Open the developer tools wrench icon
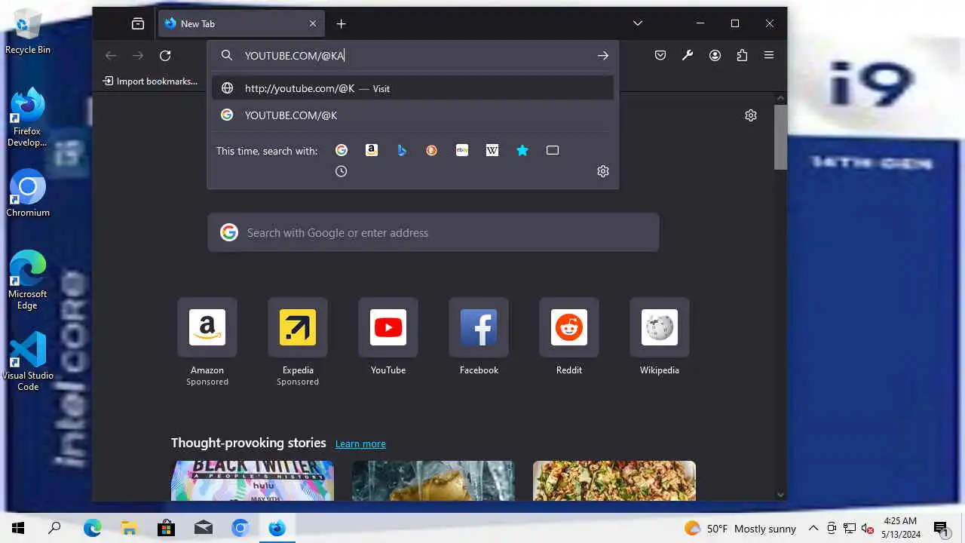Screen dimensions: 965x543 [x=688, y=55]
